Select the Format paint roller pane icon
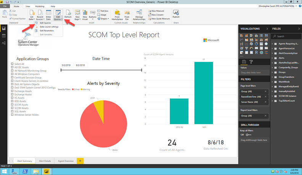302x175 pixels. pos(251,62)
